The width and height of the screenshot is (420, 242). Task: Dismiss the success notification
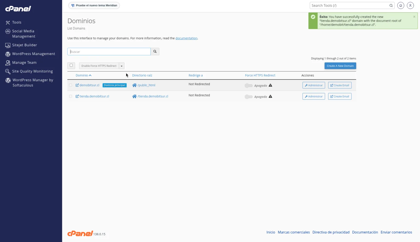click(414, 17)
